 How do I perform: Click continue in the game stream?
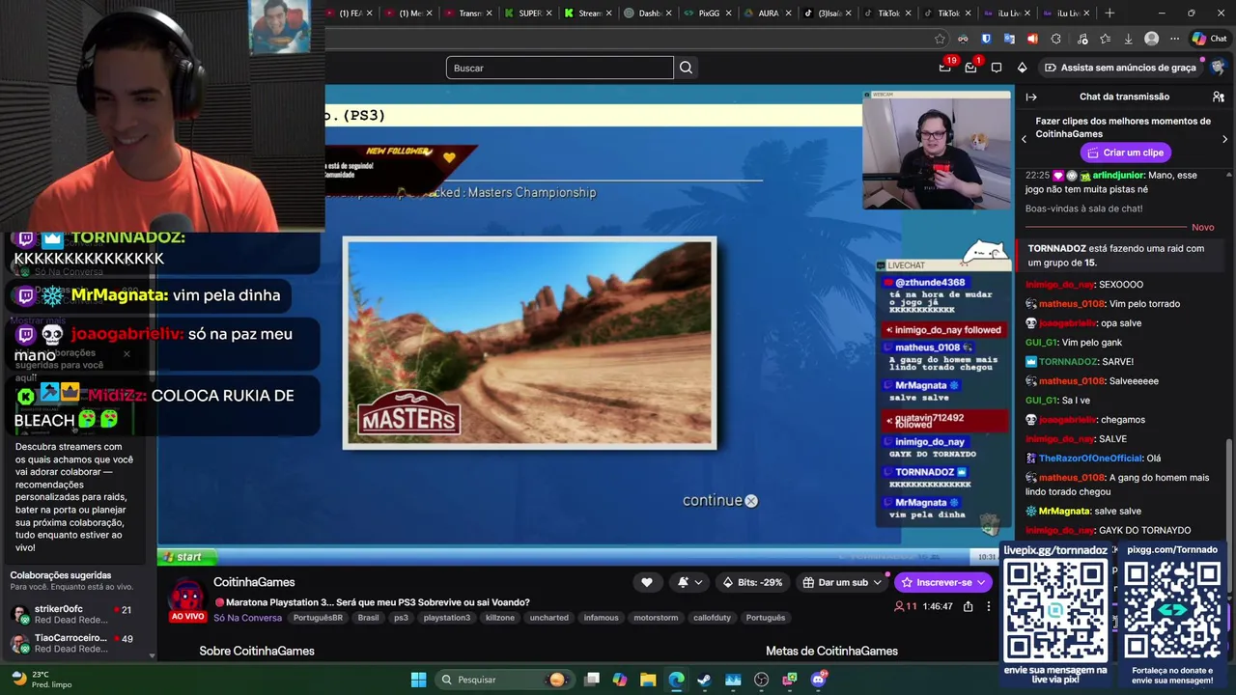(720, 501)
